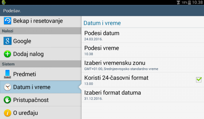The width and height of the screenshot is (204, 119).
Task: Tap the Android debug notification icon
Action: [x=4, y=2]
